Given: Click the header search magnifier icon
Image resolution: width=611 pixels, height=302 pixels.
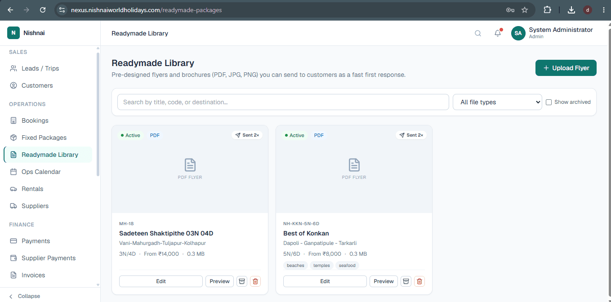Looking at the screenshot, I should click(x=478, y=33).
